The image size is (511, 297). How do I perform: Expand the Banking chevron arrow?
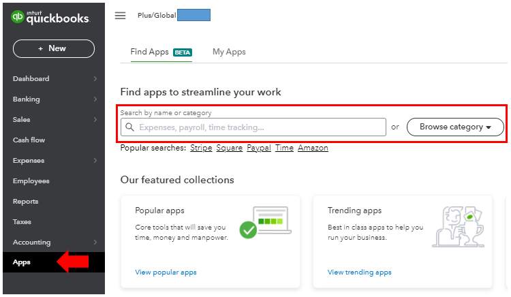[x=95, y=99]
